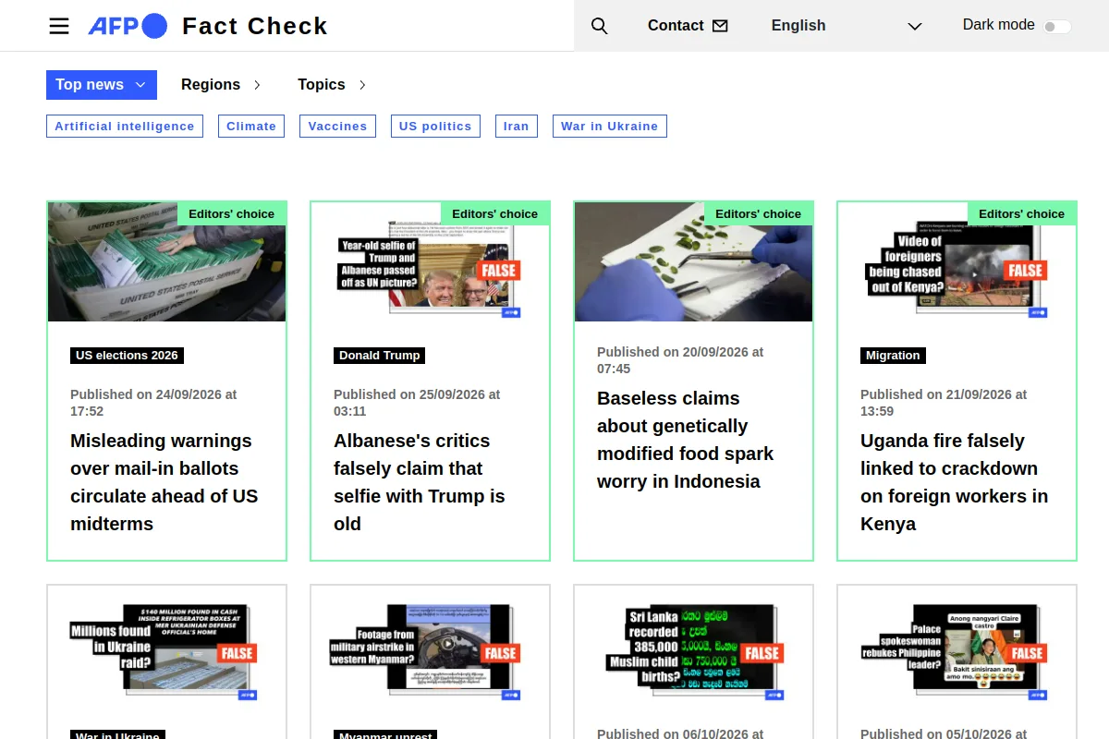Click the AFP logo
The image size is (1109, 739).
click(128, 26)
